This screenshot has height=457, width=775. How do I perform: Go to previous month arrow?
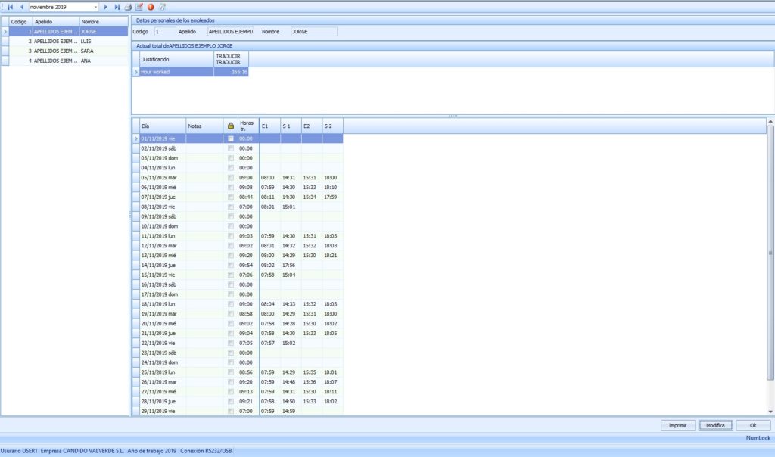[x=21, y=7]
